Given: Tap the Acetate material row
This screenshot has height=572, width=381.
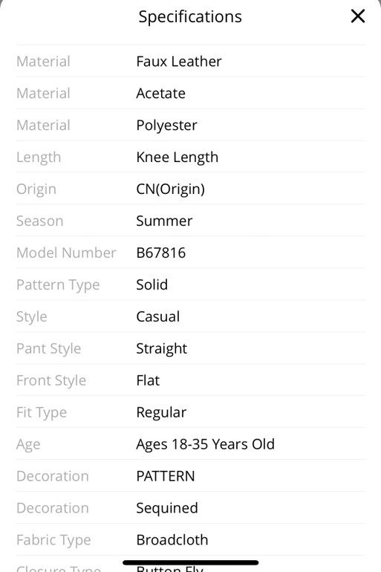Looking at the screenshot, I should tap(190, 93).
